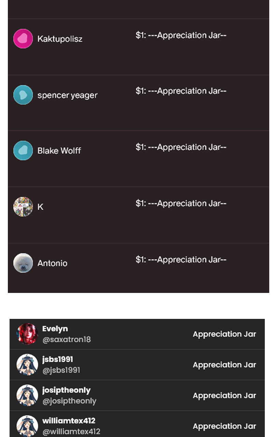Open spencer yeager's profile name
The width and height of the screenshot is (273, 437).
[67, 95]
